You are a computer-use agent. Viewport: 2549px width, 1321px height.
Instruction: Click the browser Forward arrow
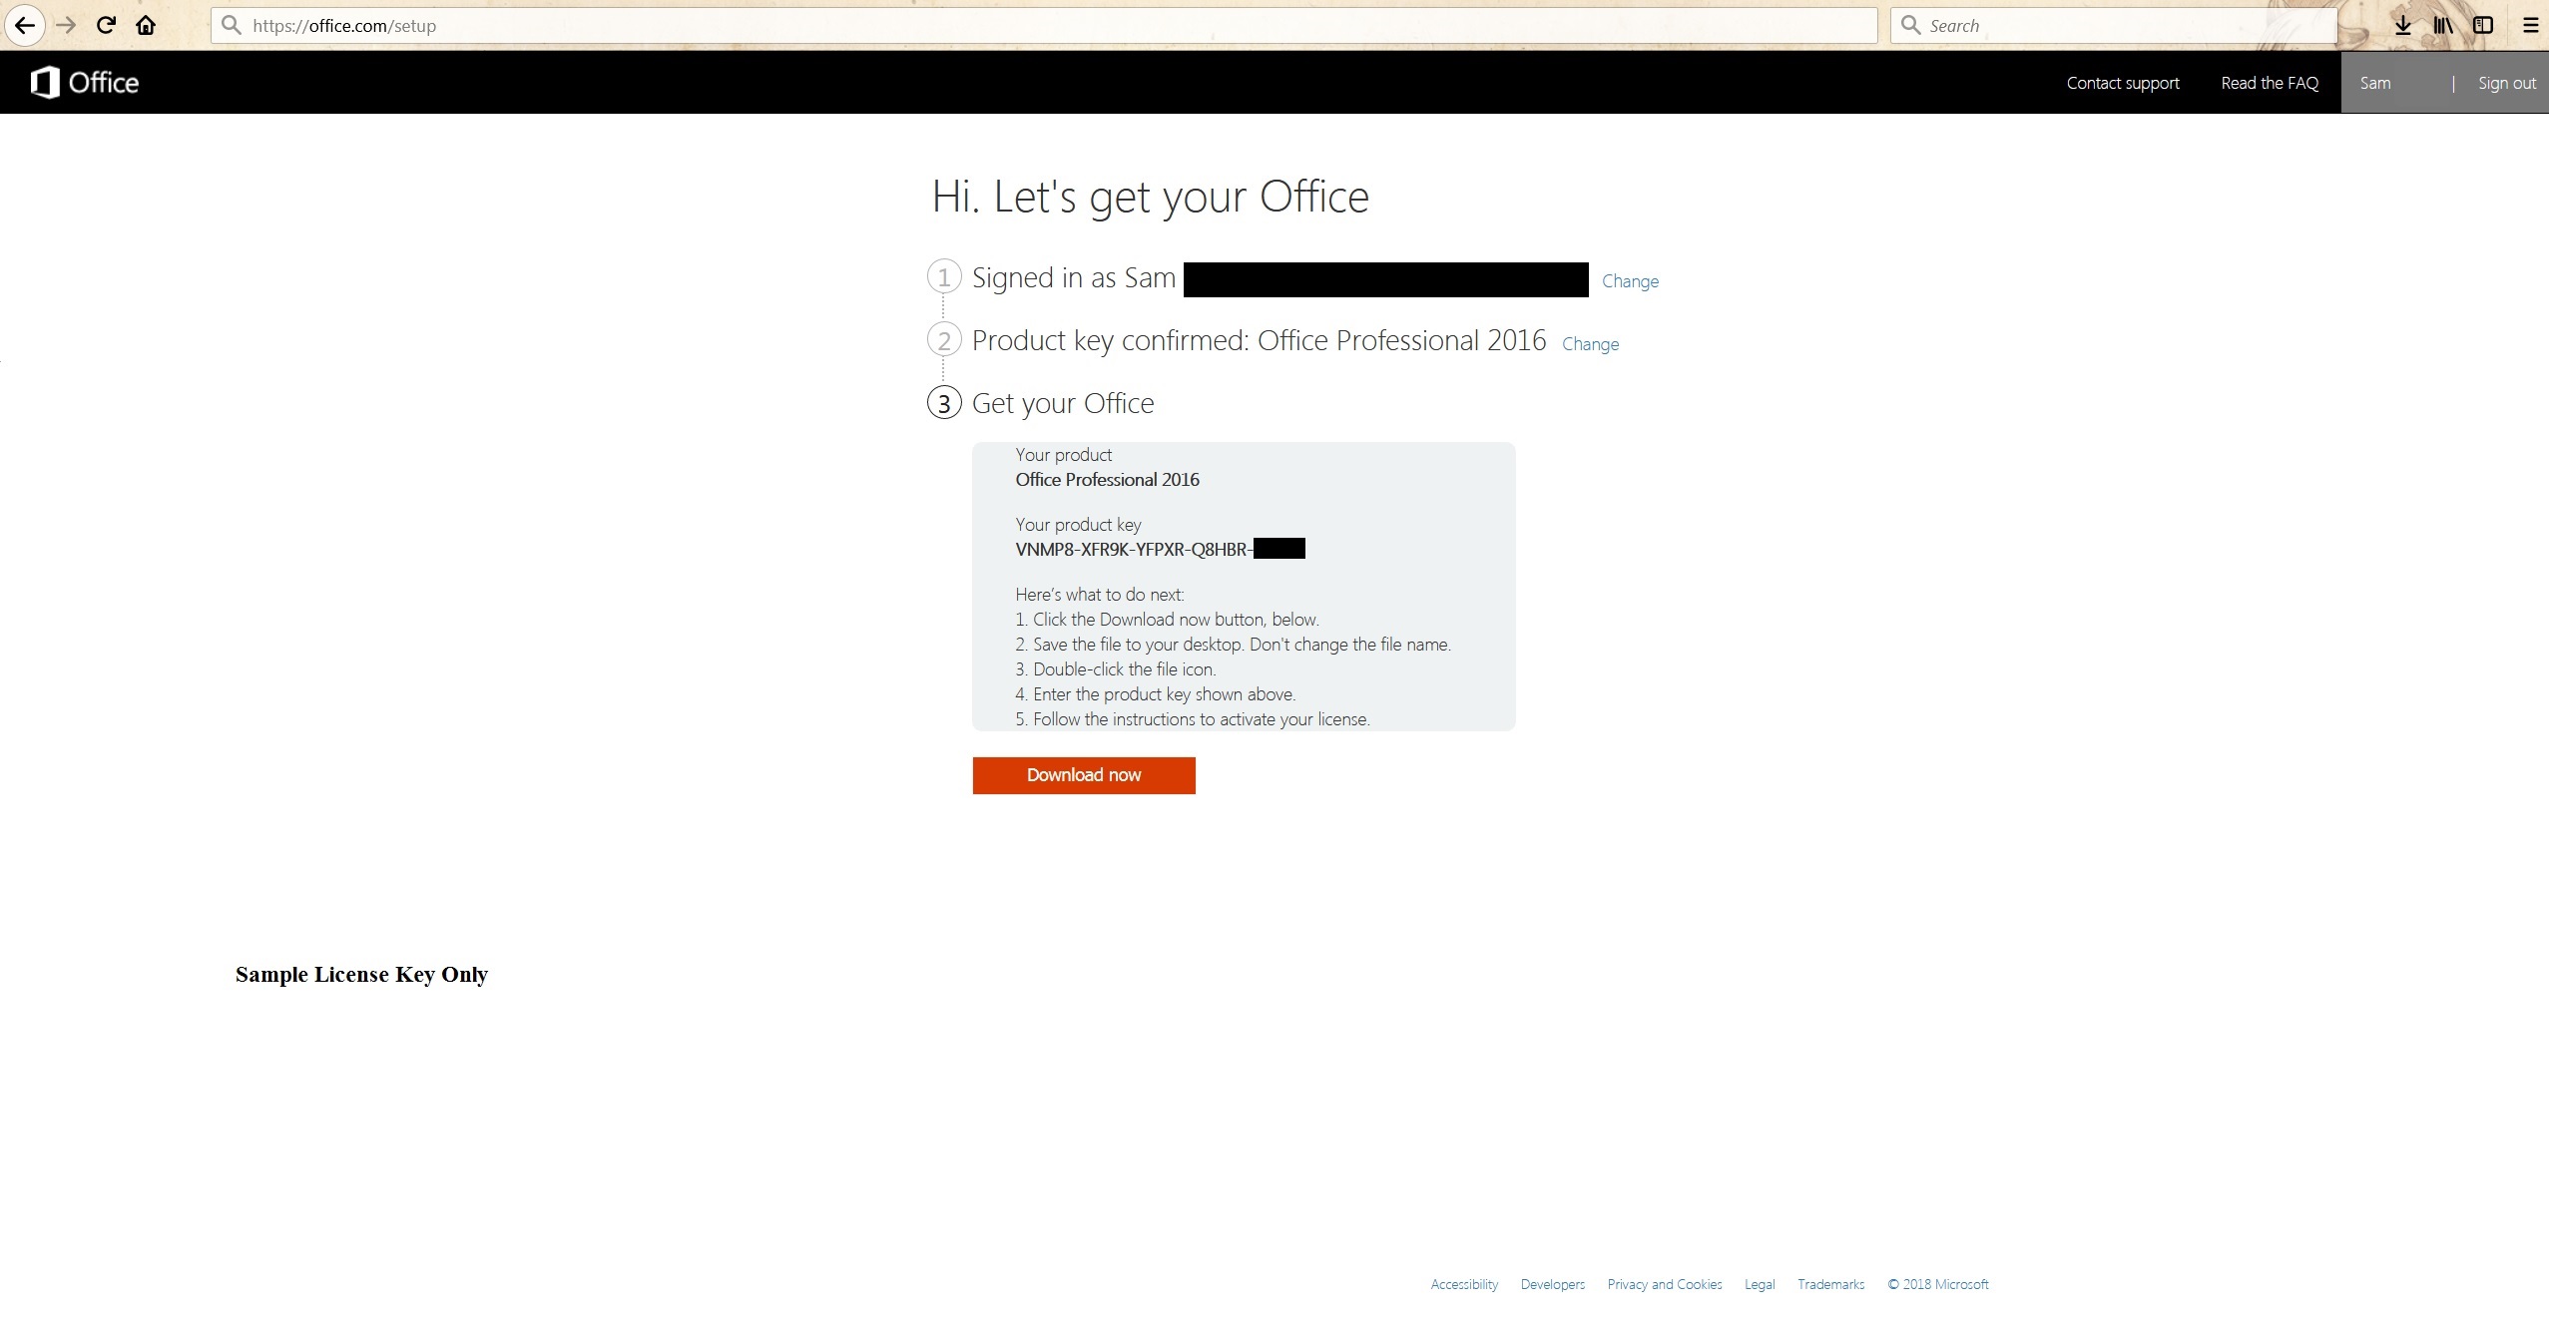[x=66, y=25]
